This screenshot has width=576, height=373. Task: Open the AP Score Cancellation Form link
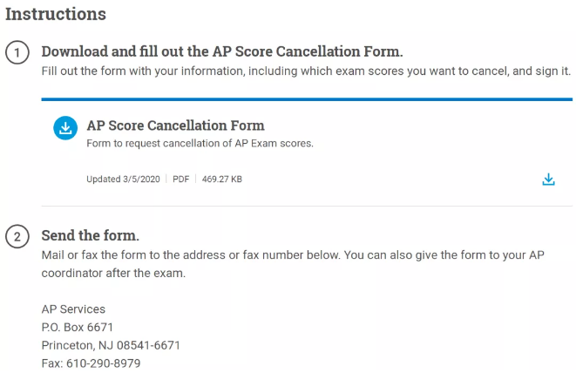coord(175,125)
